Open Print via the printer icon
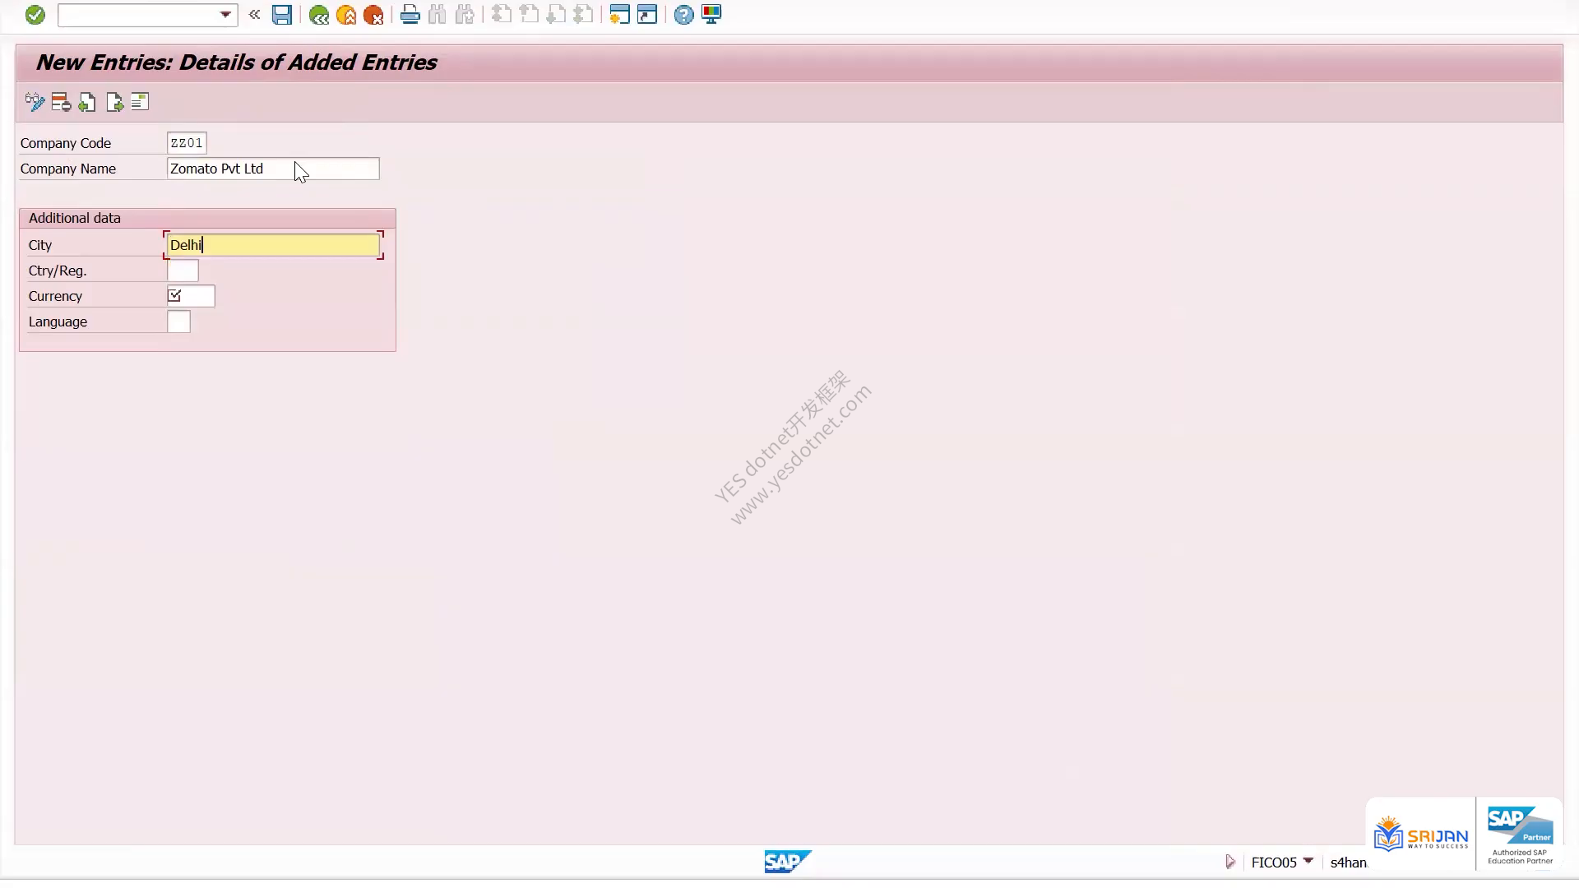Viewport: 1579px width, 888px height. pyautogui.click(x=410, y=15)
